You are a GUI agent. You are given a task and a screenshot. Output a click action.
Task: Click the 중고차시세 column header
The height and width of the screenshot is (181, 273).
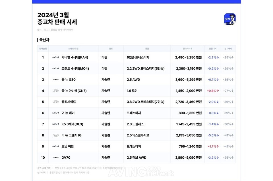(187, 49)
